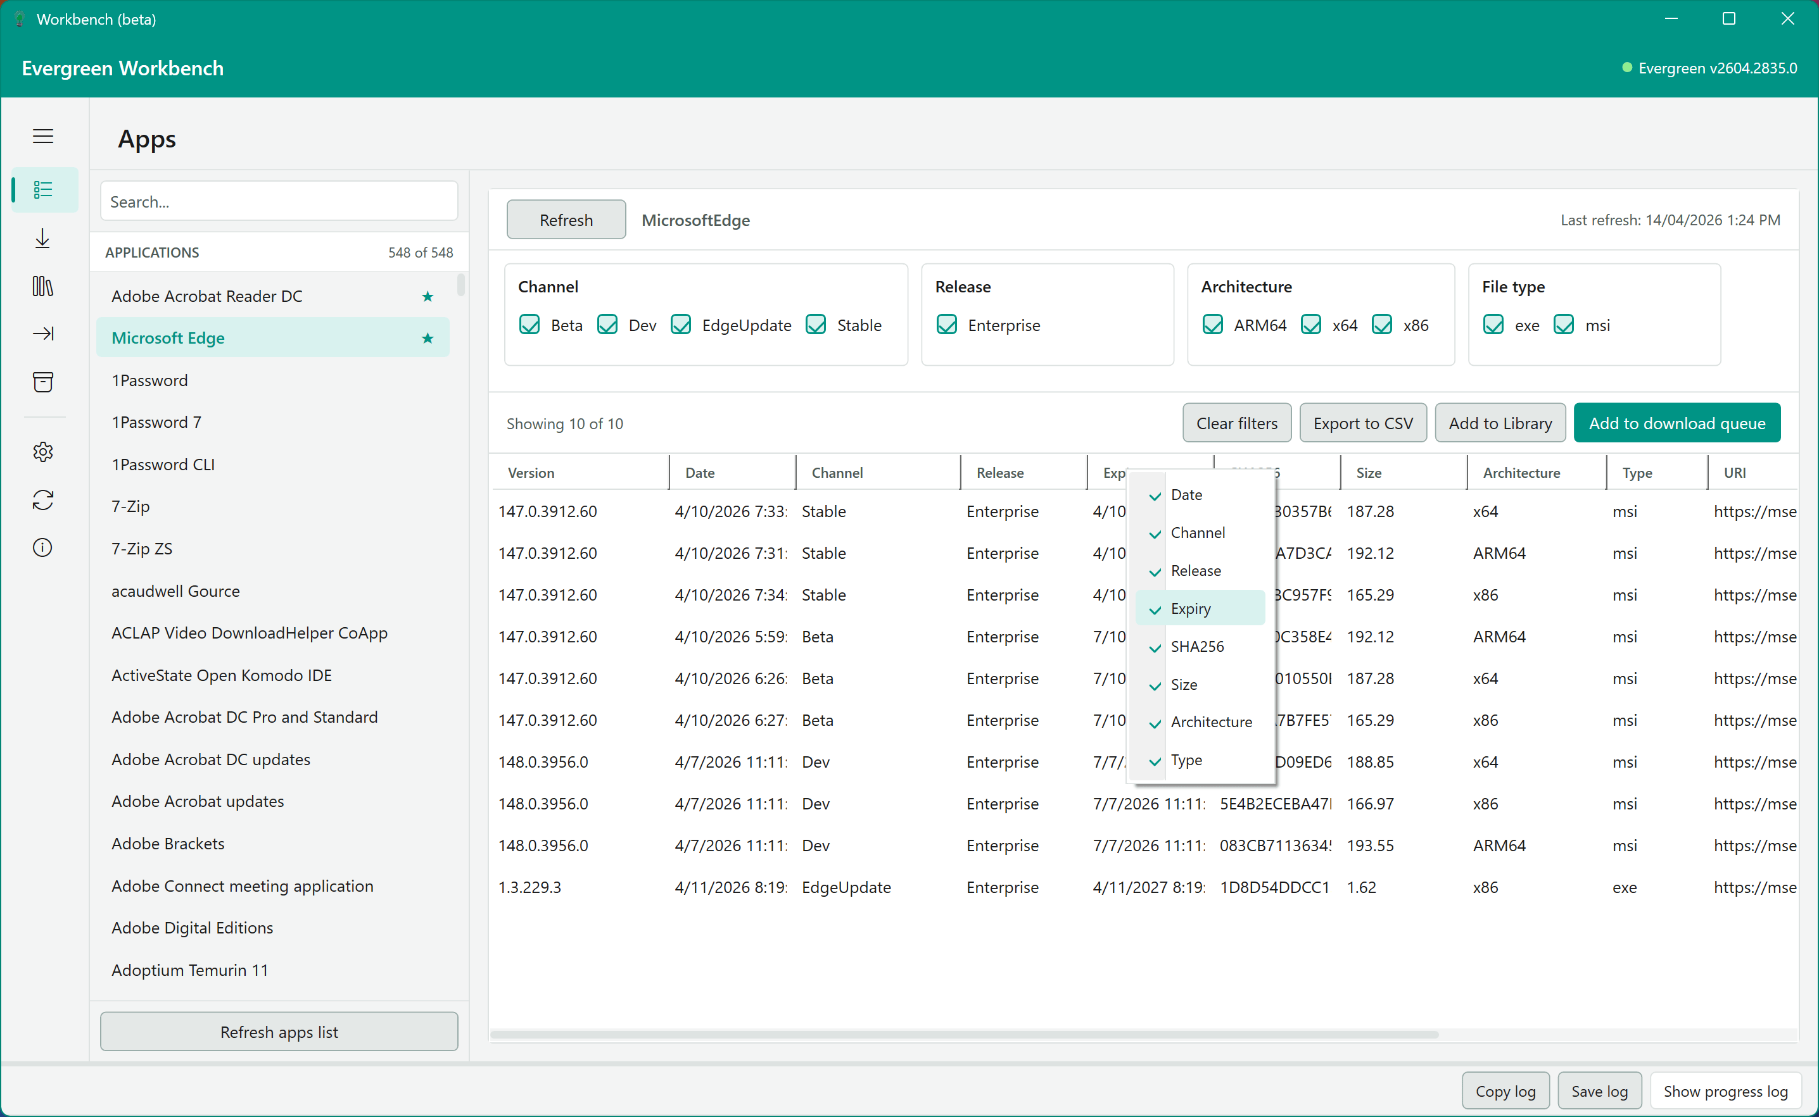
Task: Click the Save log button
Action: (1599, 1090)
